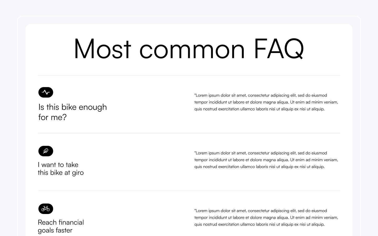Screen dimensions: 378x236
Task: Click the word 'FAQ' in the title
Action: coord(279,49)
